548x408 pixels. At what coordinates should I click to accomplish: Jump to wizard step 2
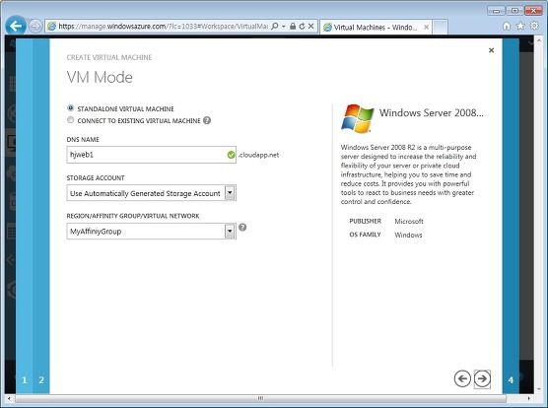coord(41,380)
